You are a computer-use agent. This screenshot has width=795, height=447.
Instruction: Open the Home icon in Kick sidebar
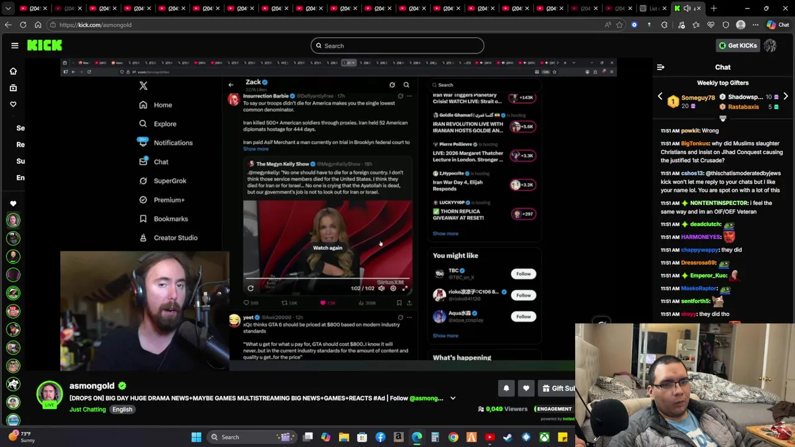13,71
